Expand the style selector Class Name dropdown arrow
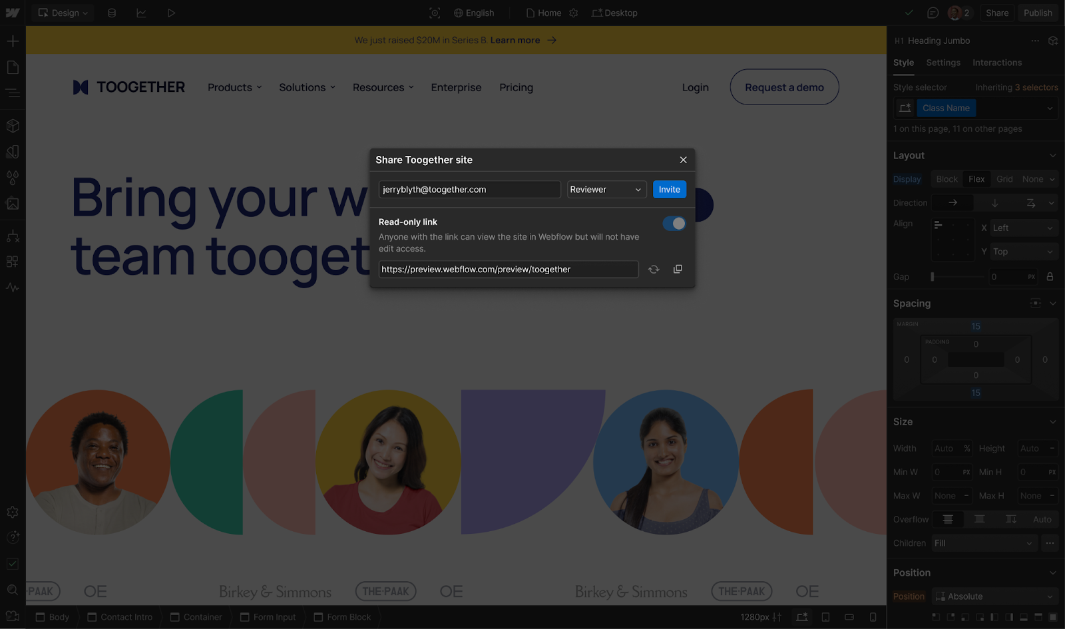The image size is (1065, 629). 1050,108
